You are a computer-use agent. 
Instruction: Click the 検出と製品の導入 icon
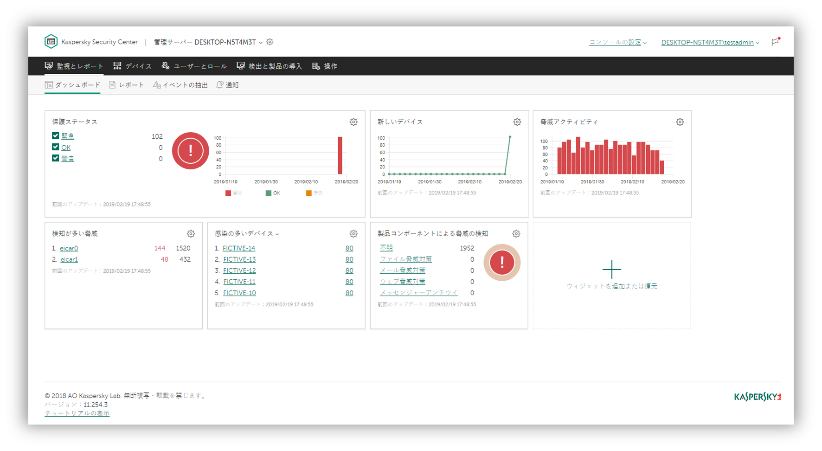pos(241,66)
